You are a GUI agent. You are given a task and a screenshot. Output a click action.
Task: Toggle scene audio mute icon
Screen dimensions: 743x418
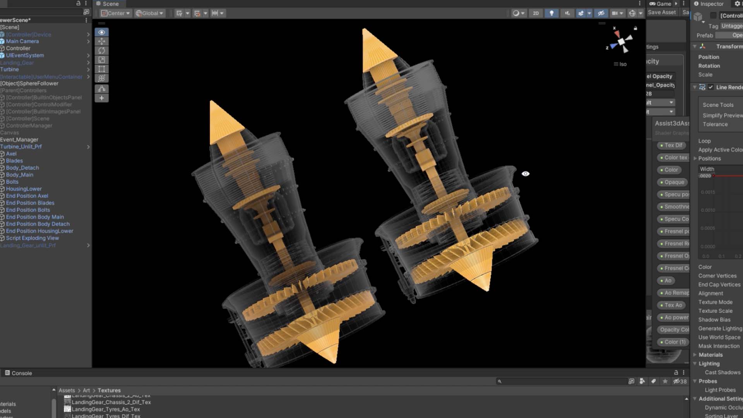[567, 13]
